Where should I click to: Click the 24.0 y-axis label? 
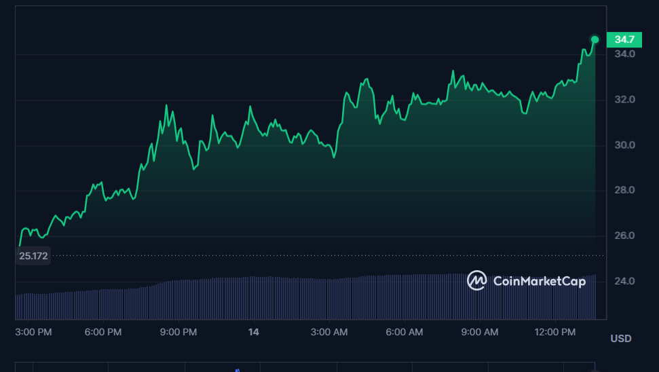[624, 281]
